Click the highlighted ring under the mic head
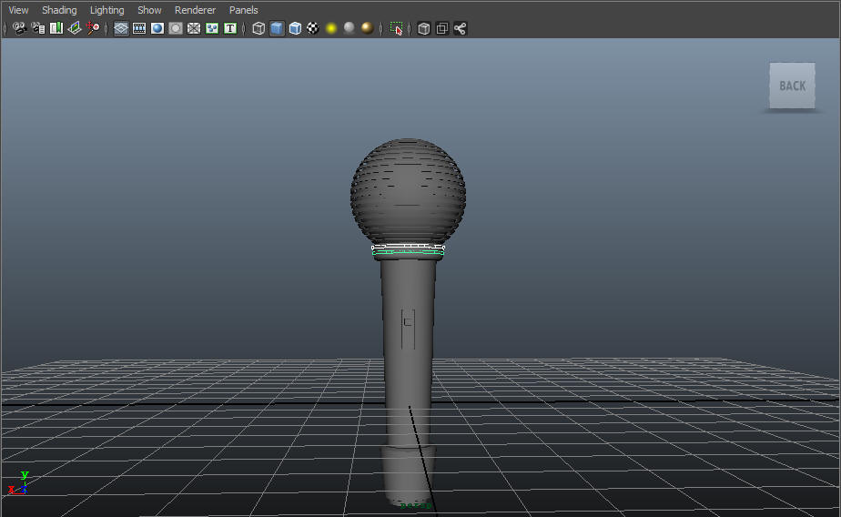The image size is (841, 517). tap(408, 250)
